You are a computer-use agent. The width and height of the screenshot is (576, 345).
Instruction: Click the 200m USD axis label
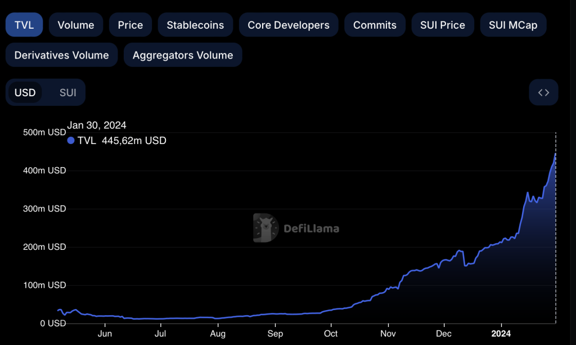point(44,247)
